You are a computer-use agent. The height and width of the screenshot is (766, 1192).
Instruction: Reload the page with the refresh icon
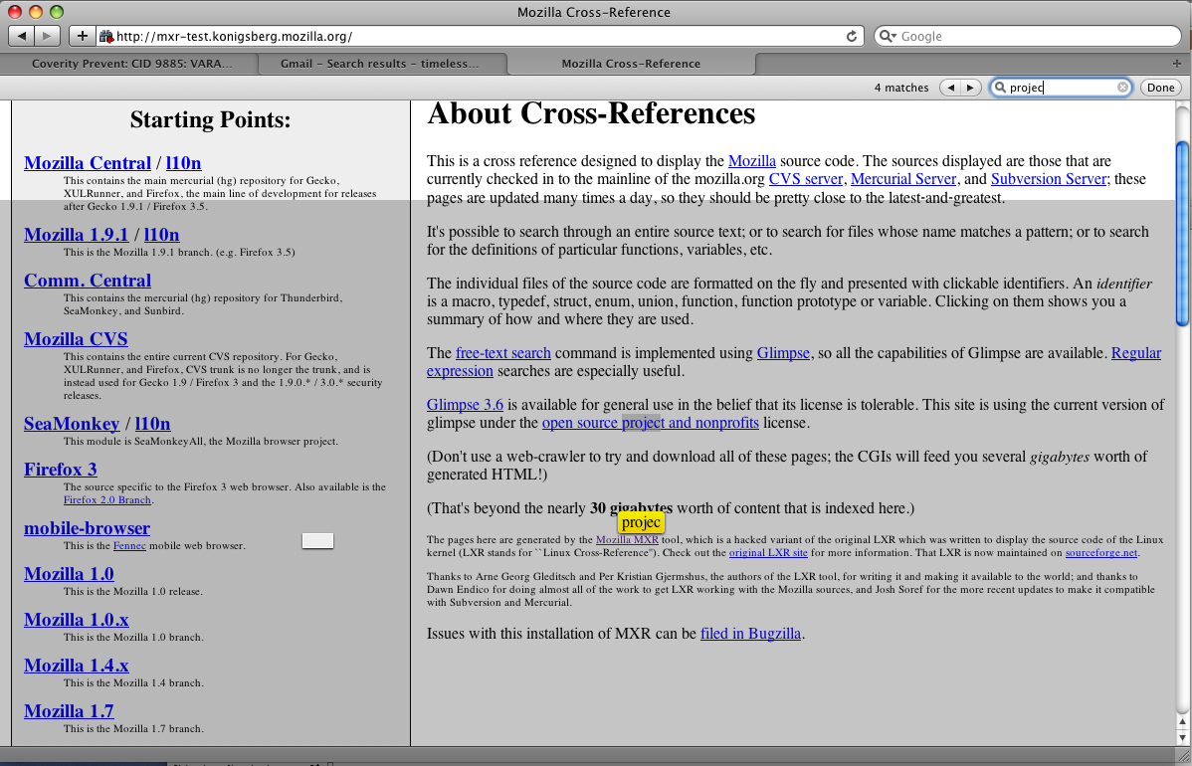coord(852,36)
